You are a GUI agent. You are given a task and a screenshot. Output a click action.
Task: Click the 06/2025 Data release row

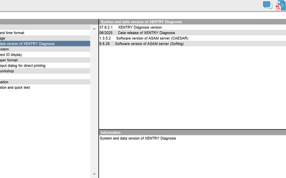[192, 33]
